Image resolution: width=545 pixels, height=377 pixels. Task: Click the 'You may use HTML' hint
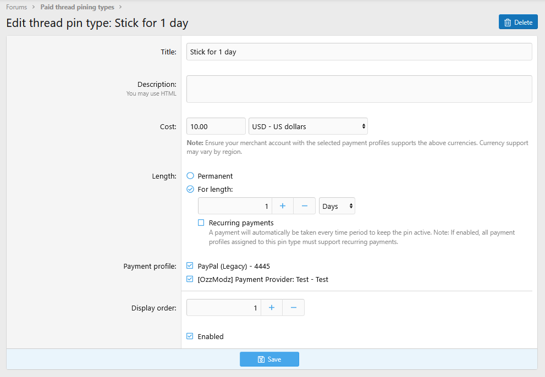pyautogui.click(x=151, y=93)
